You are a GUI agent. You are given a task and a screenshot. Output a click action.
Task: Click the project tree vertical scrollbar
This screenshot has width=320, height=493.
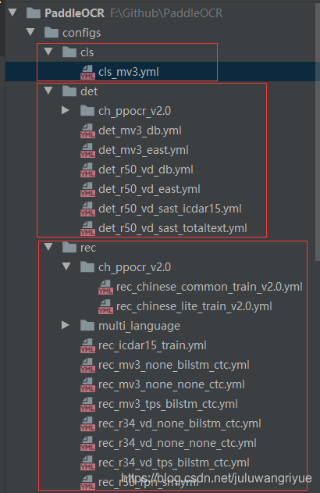(318, 132)
